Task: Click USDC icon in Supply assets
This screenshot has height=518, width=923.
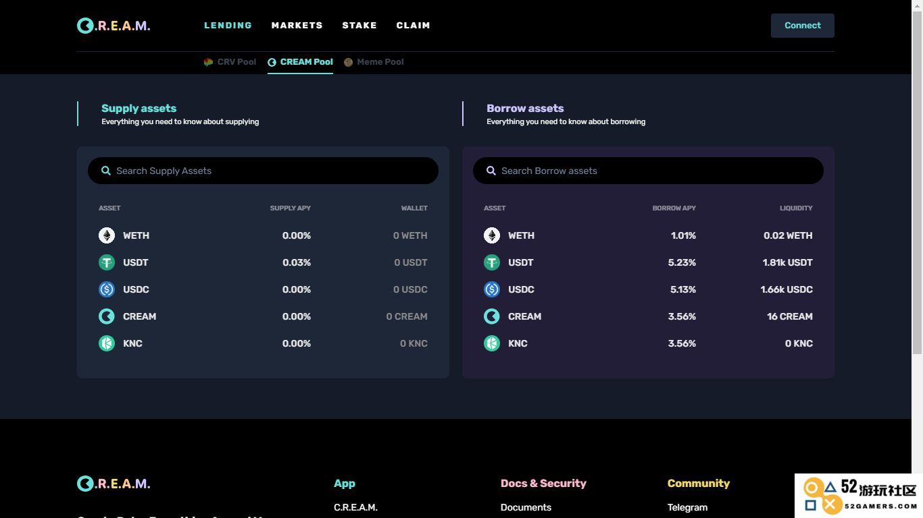Action: click(x=107, y=289)
